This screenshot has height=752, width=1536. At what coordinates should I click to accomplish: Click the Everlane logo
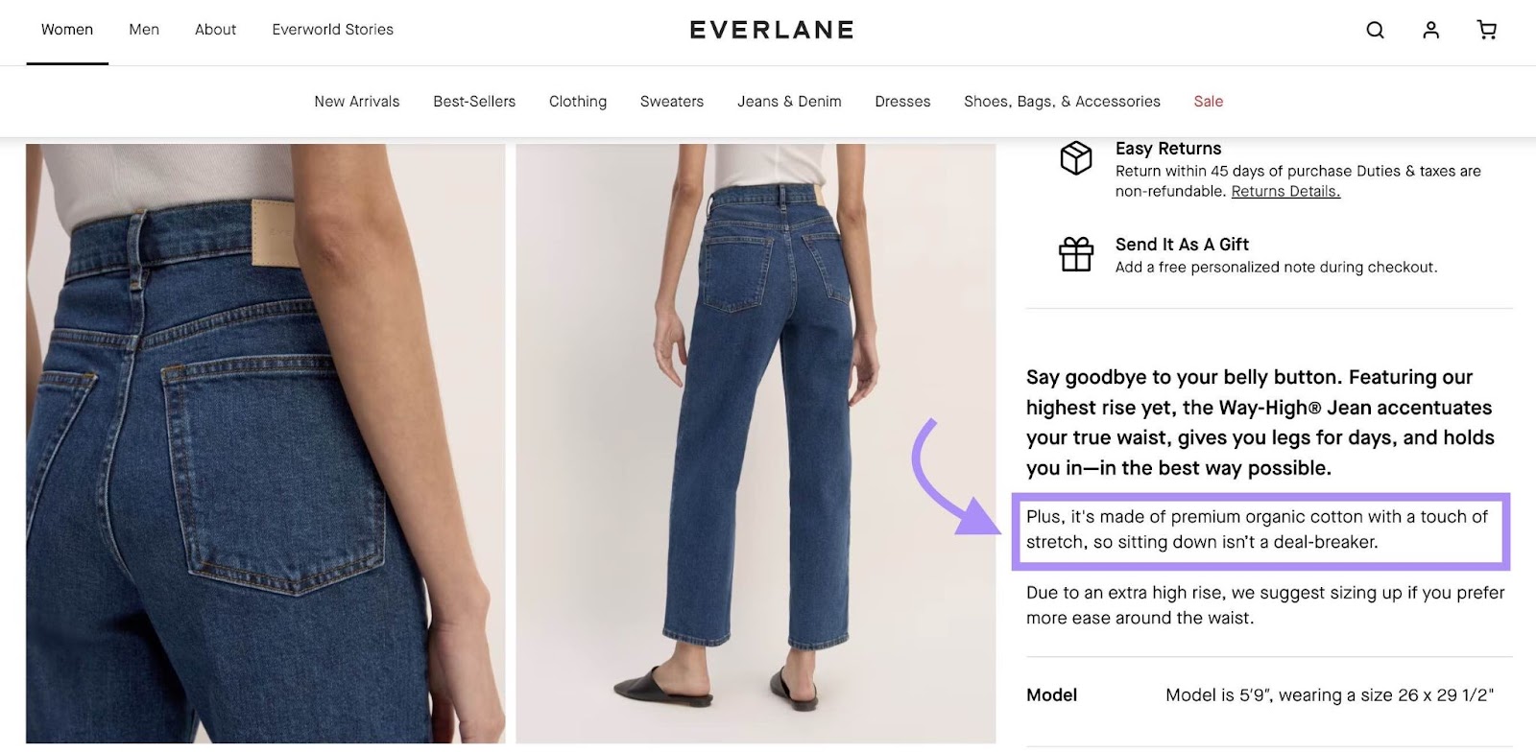(770, 29)
